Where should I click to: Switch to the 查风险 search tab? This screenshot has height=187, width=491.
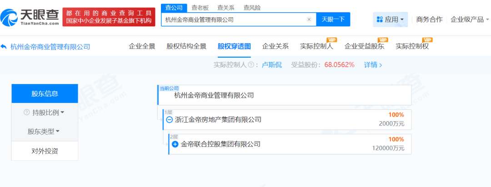253,8
